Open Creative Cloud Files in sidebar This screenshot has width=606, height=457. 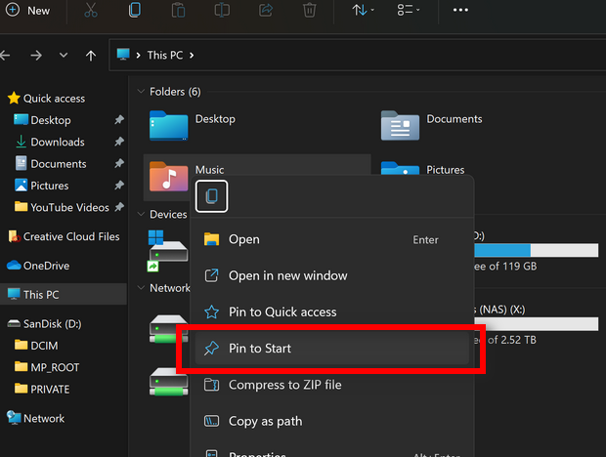[64, 236]
